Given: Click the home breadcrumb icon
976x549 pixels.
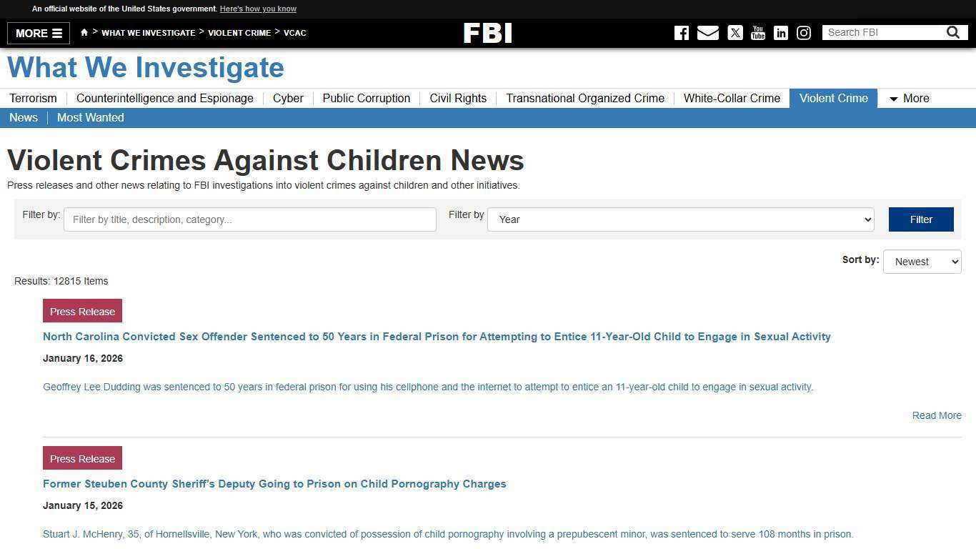Looking at the screenshot, I should [84, 32].
